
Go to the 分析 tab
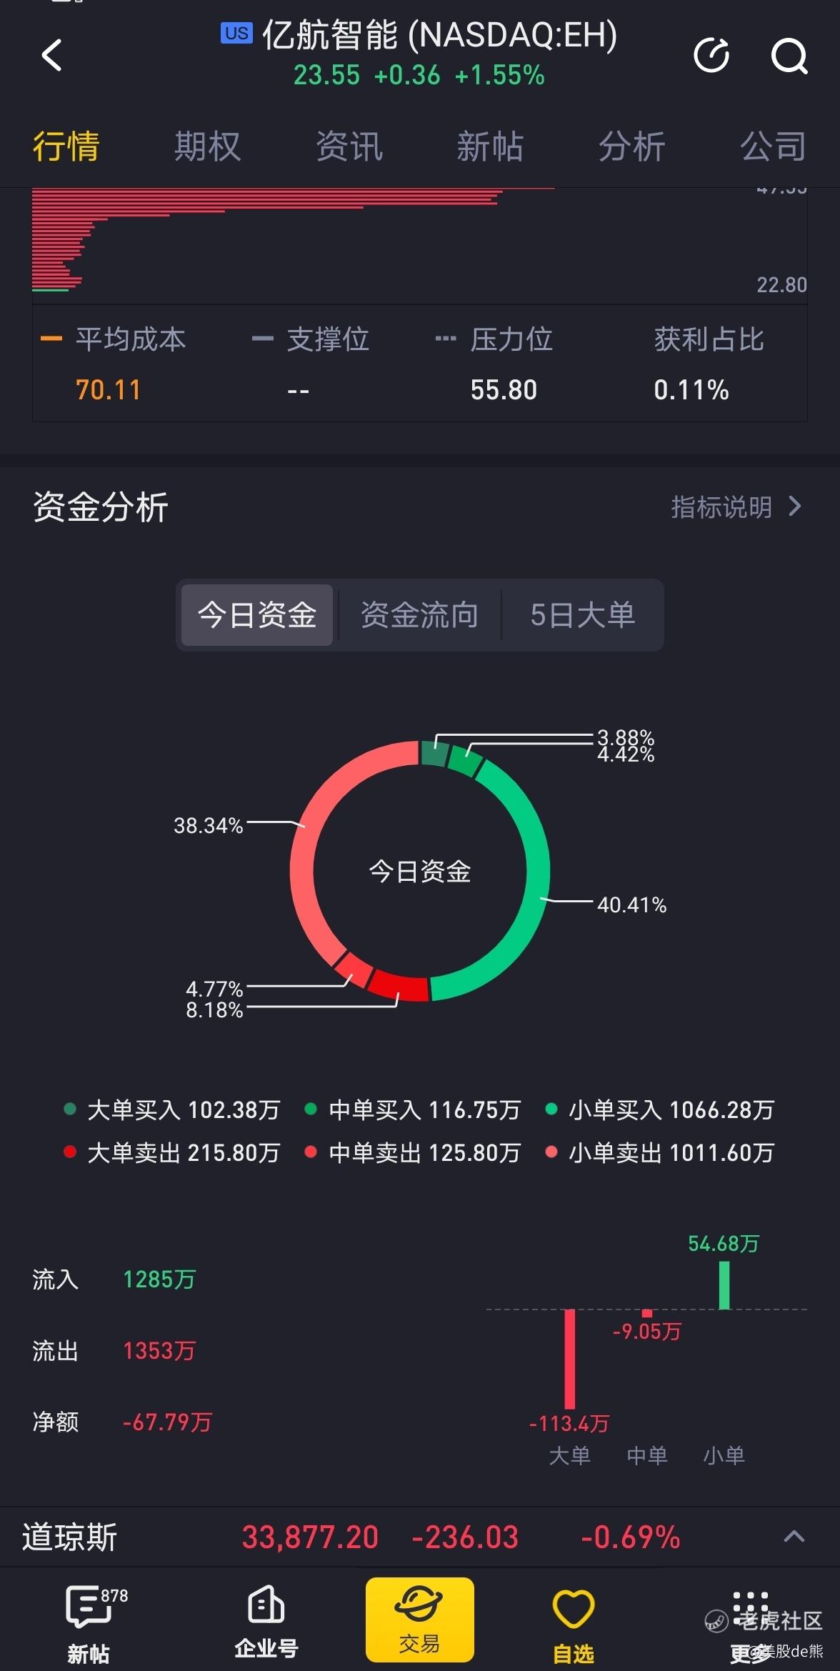(632, 146)
